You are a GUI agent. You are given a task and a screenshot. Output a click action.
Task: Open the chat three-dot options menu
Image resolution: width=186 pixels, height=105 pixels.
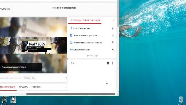click(x=112, y=63)
